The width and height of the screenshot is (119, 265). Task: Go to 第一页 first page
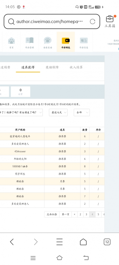[66, 215]
